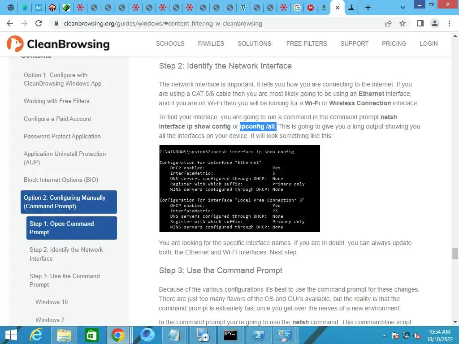Jump to Windows 7 section

click(50, 320)
